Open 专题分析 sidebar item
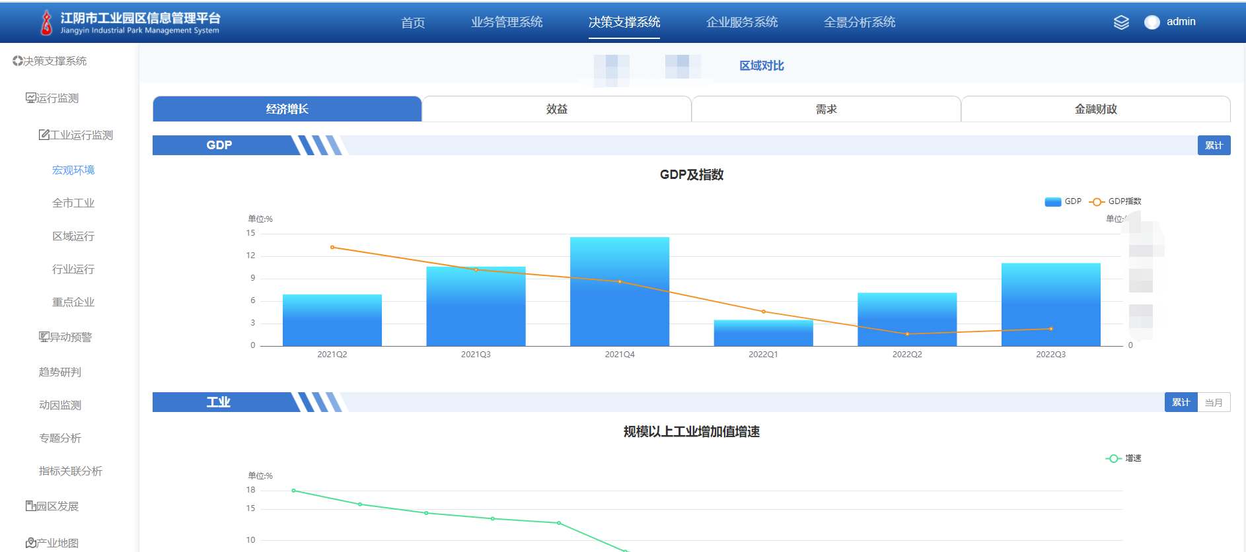Image resolution: width=1246 pixels, height=552 pixels. click(x=60, y=438)
